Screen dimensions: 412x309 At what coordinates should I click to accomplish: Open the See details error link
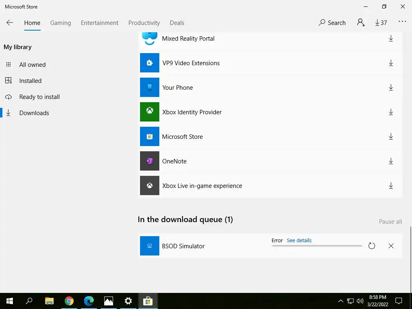pos(299,241)
